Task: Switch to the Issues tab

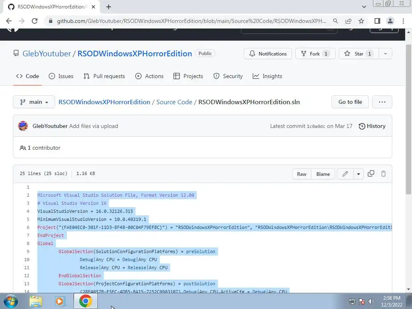Action: (x=61, y=76)
